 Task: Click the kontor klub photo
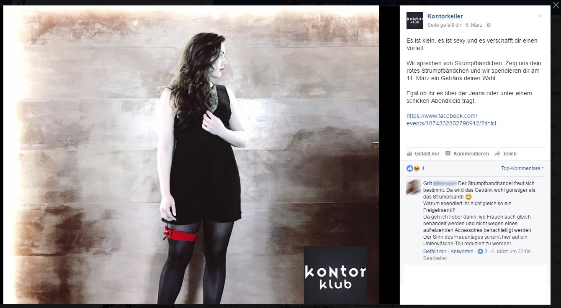[x=191, y=155]
